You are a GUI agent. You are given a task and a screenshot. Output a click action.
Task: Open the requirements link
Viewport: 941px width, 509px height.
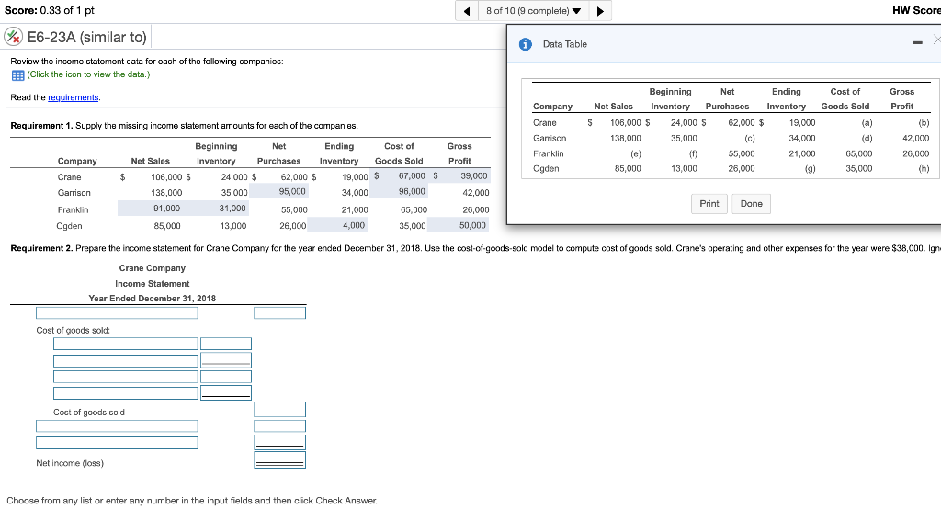pyautogui.click(x=75, y=97)
